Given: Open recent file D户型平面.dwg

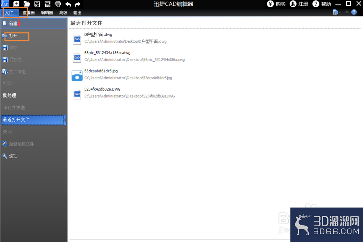Looking at the screenshot, I should (x=98, y=34).
